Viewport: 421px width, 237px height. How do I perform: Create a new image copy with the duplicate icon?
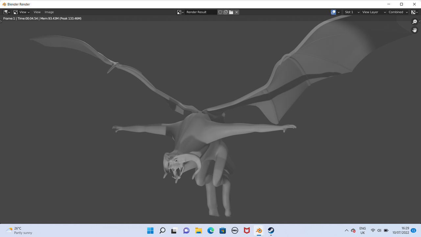(226, 12)
